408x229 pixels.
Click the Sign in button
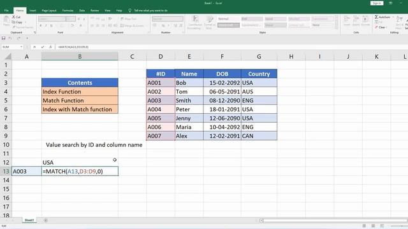[x=377, y=3]
